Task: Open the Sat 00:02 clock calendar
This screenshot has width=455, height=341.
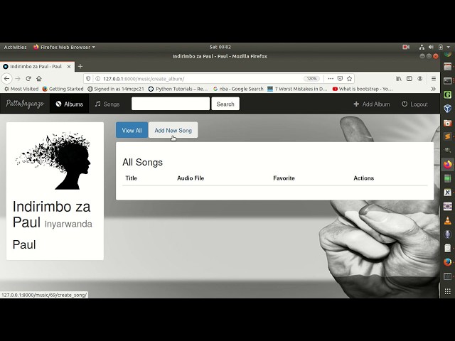Action: click(220, 47)
